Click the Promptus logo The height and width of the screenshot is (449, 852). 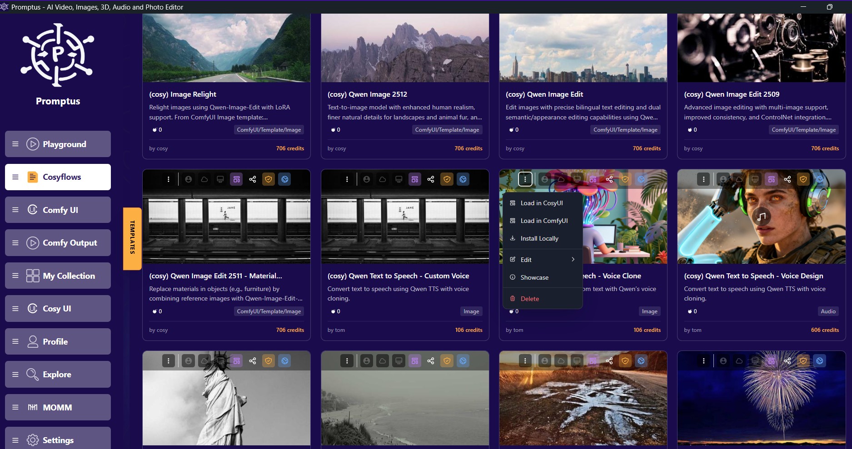click(x=57, y=55)
